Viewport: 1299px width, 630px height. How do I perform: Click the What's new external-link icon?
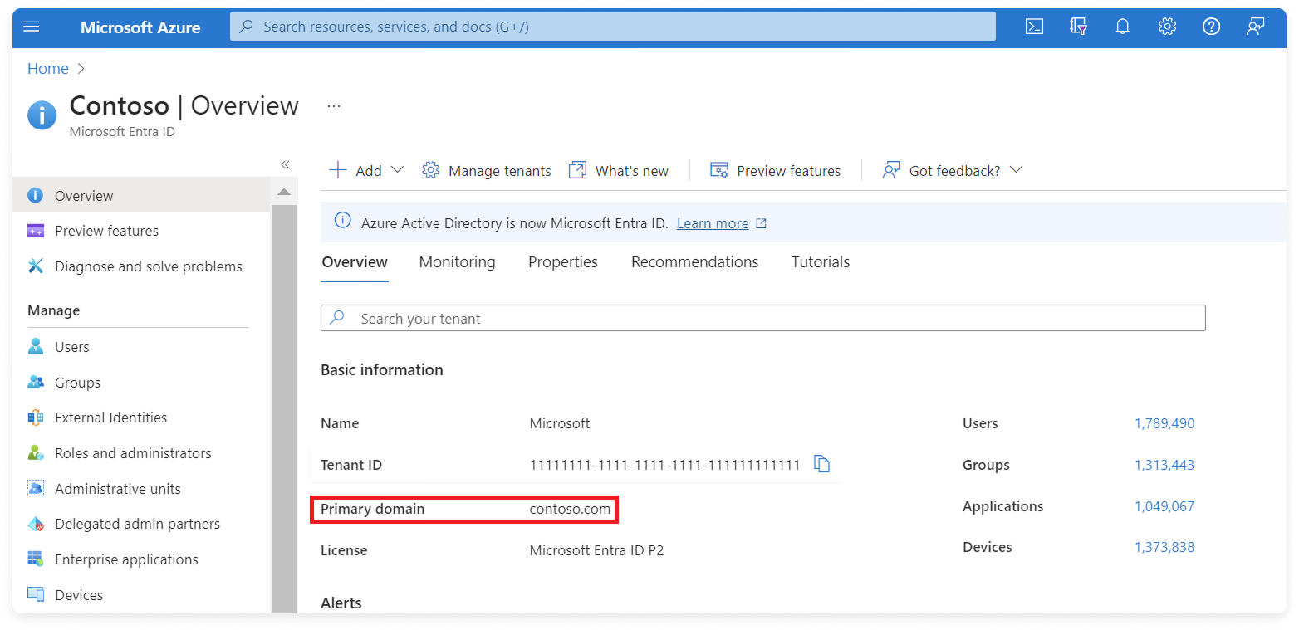[x=577, y=170]
